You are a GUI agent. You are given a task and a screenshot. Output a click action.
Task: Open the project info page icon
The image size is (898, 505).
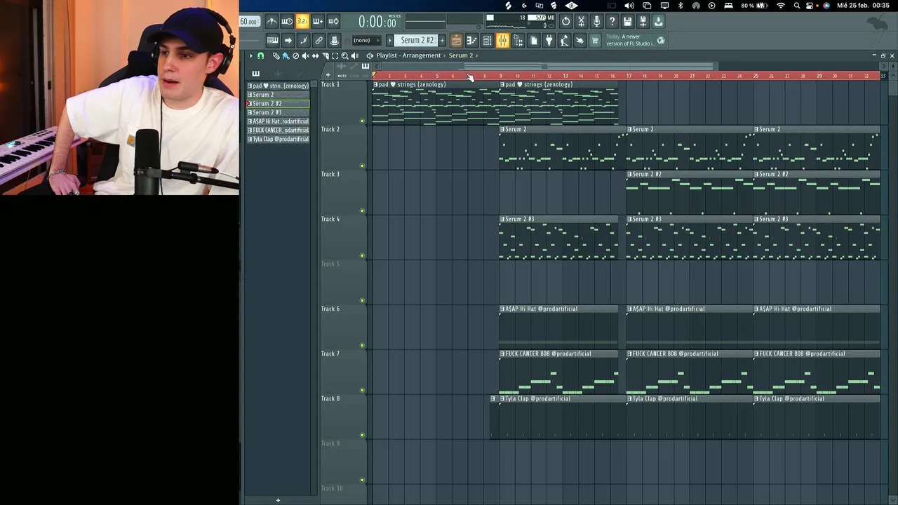(x=534, y=41)
